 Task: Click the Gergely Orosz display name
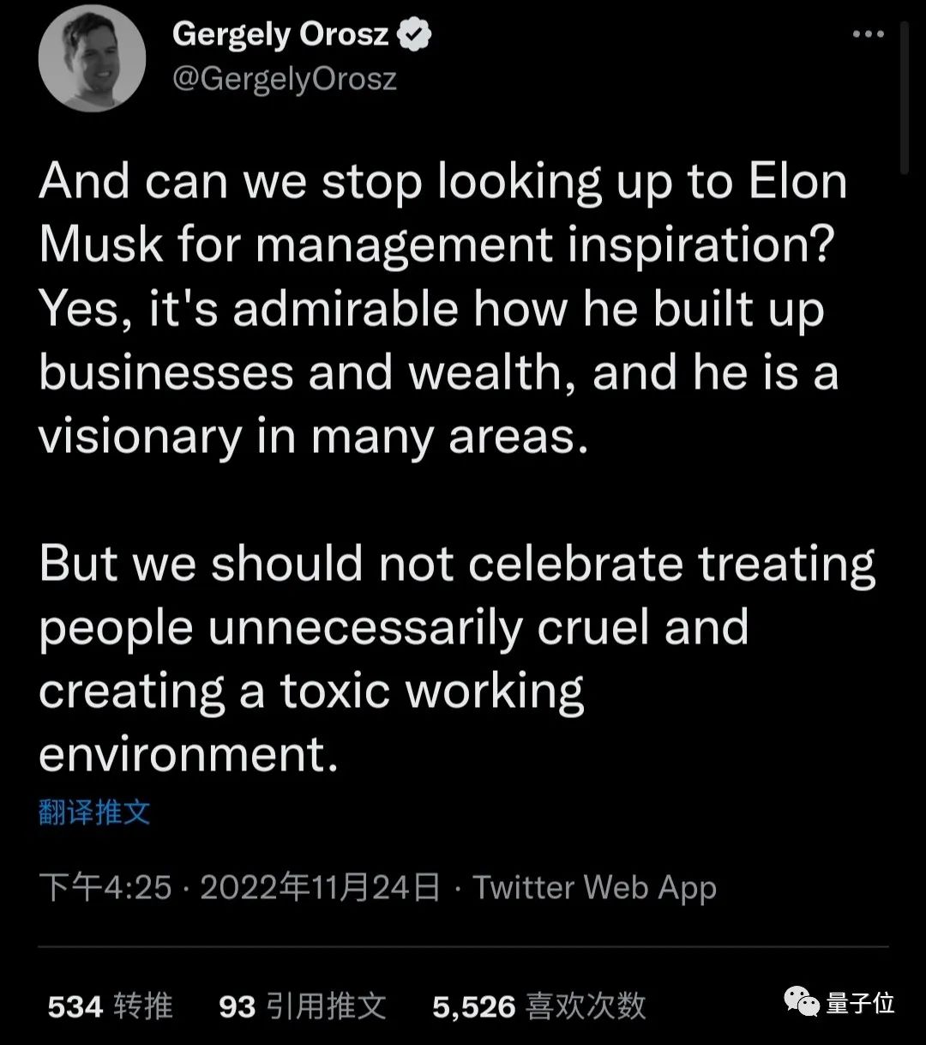pos(280,35)
